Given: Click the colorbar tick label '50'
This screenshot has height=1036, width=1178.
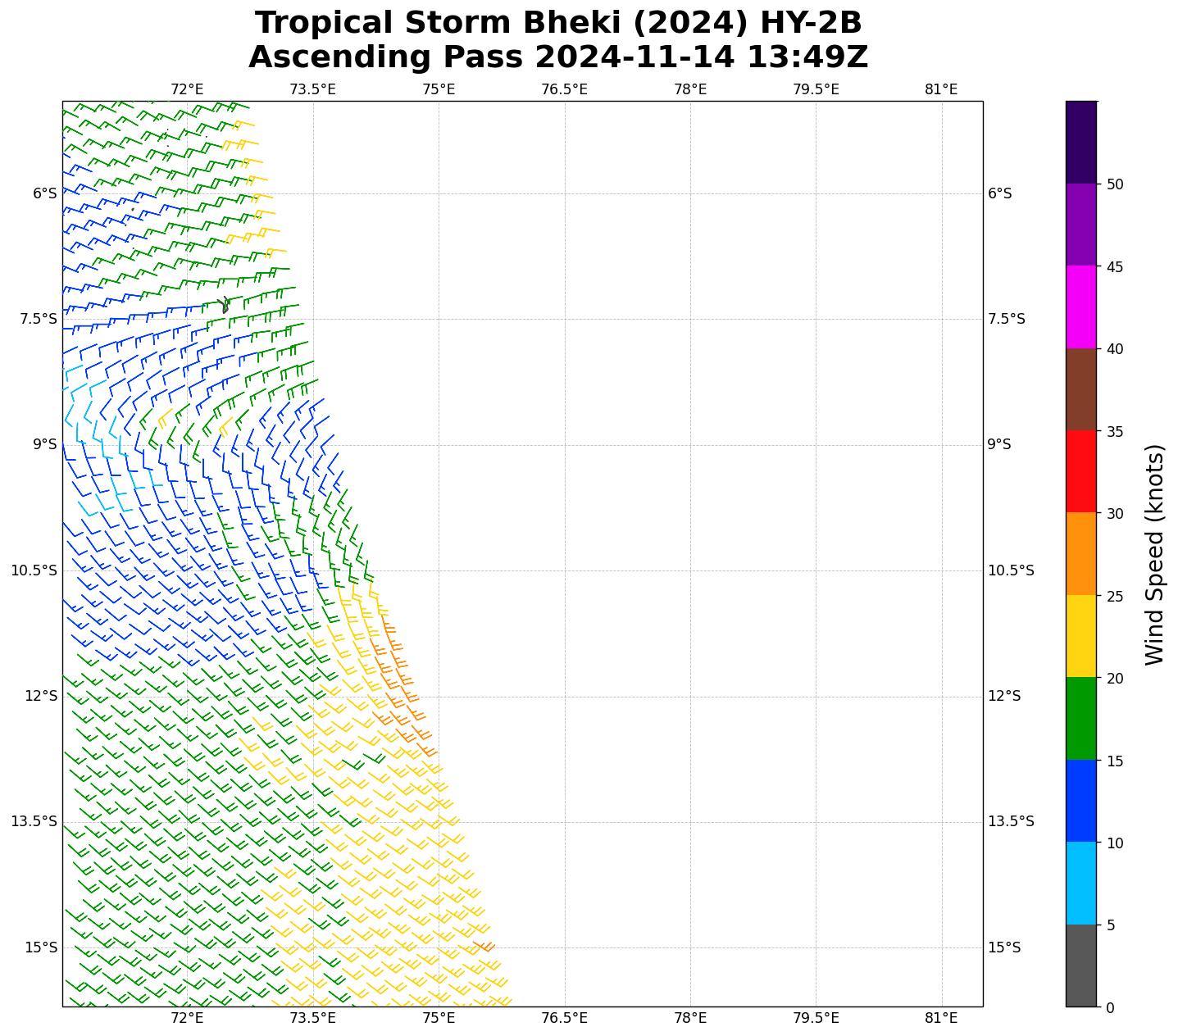Looking at the screenshot, I should pyautogui.click(x=1114, y=184).
